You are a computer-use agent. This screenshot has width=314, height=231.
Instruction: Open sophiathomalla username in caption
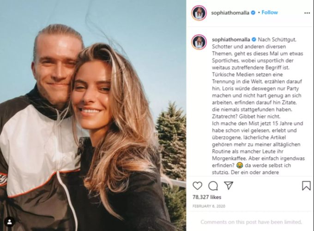(x=231, y=40)
